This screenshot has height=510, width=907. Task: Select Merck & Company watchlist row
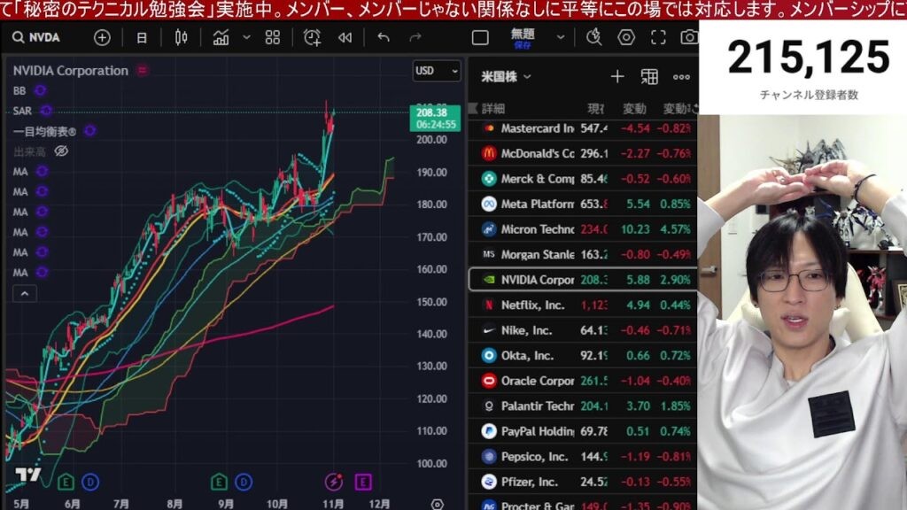(x=583, y=179)
